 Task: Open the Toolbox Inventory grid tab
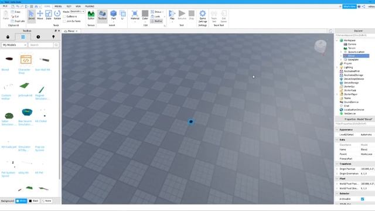click(23, 37)
